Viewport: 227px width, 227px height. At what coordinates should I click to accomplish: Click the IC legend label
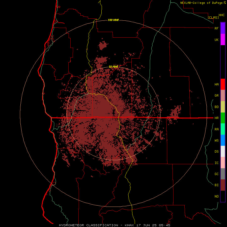[x=216, y=163]
